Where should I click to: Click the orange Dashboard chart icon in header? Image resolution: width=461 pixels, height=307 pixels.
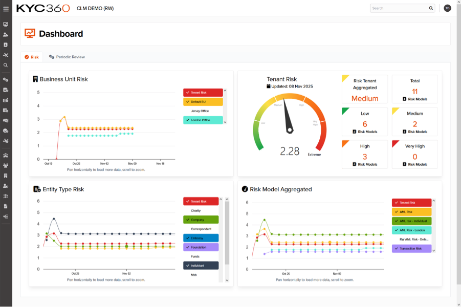pos(30,34)
